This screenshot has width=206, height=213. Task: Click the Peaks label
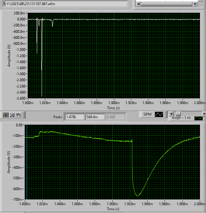(58, 117)
